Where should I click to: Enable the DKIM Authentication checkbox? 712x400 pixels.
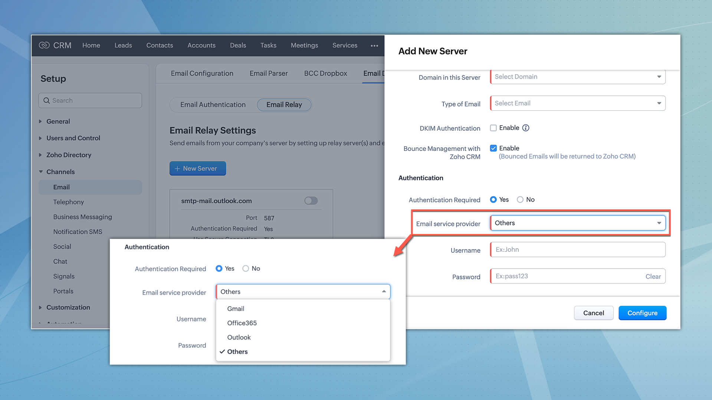pyautogui.click(x=493, y=128)
